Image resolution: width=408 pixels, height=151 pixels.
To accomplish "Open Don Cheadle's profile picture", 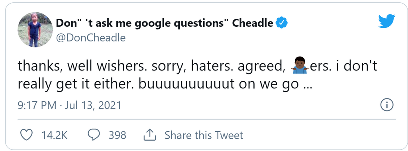I will tap(35, 29).
